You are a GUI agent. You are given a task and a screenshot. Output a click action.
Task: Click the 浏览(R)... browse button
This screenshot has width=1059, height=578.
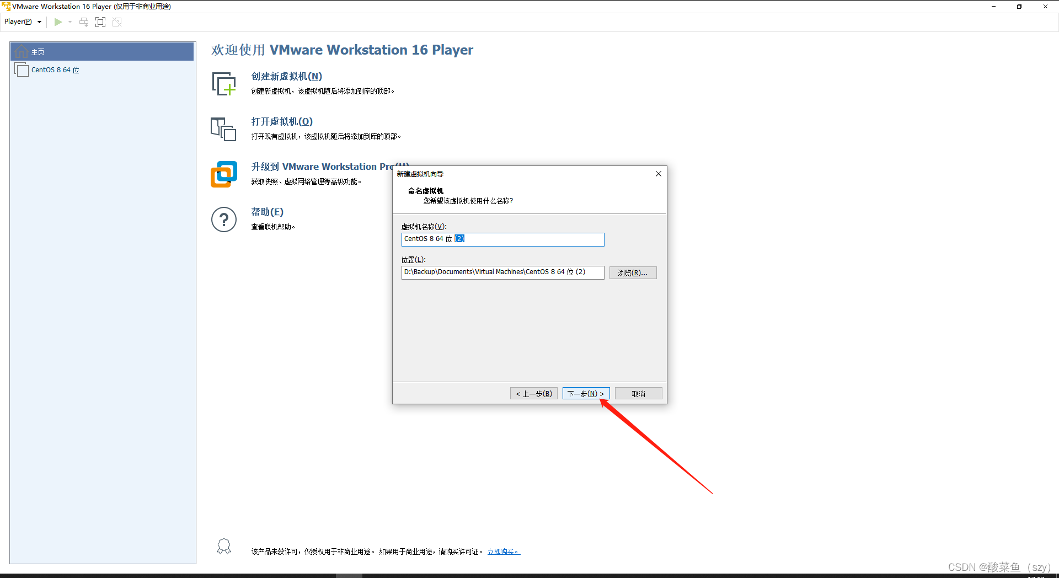633,273
